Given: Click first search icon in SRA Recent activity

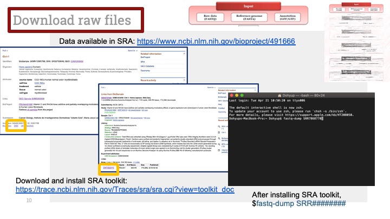Looking at the screenshot, I should pos(219,127).
